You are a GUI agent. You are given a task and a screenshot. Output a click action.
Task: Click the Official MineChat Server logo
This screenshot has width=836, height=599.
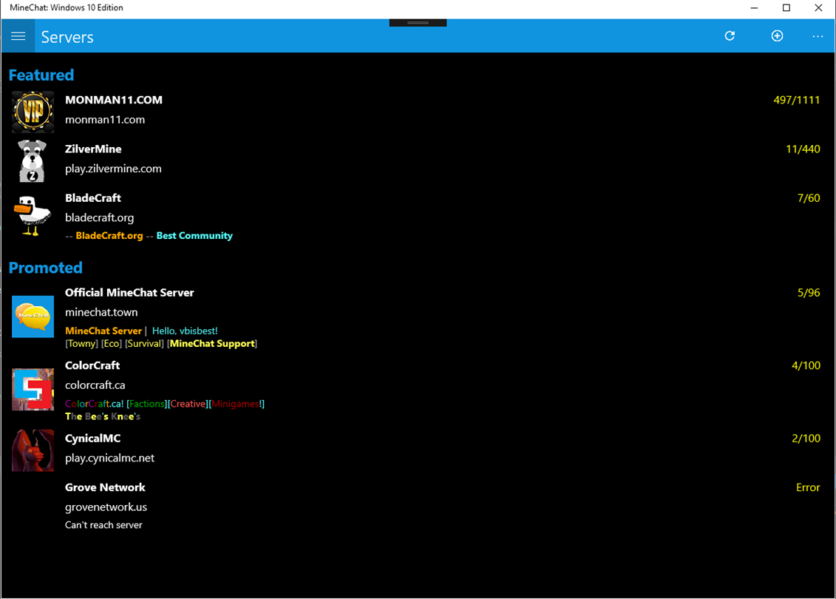tap(33, 317)
